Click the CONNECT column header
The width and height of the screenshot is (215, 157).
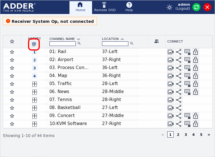[x=175, y=41]
